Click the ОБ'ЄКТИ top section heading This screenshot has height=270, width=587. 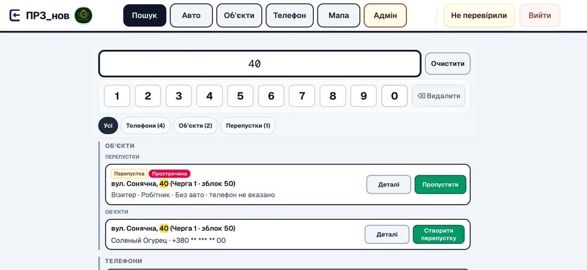click(120, 146)
